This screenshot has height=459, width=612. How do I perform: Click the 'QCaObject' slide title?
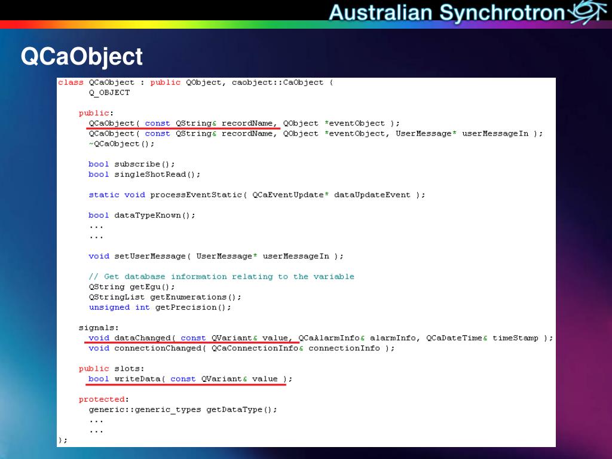point(81,57)
